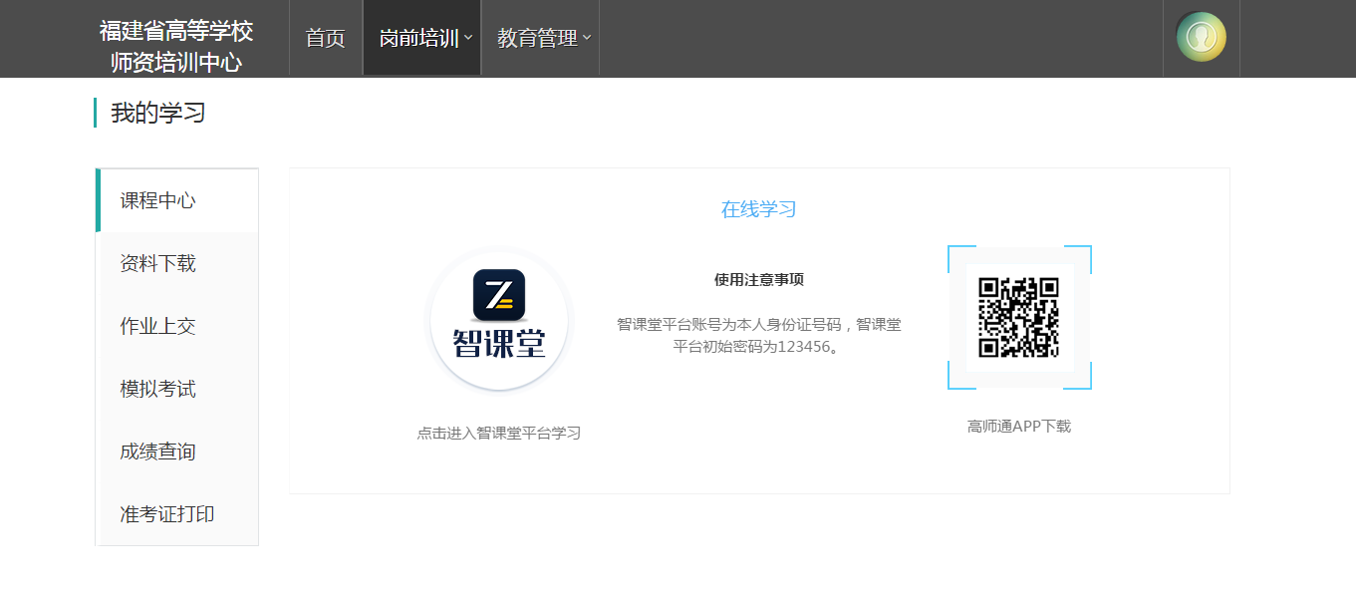Click the 点击进入智课堂平台学习 caption
Screen dimensions: 1356x602
(x=498, y=433)
